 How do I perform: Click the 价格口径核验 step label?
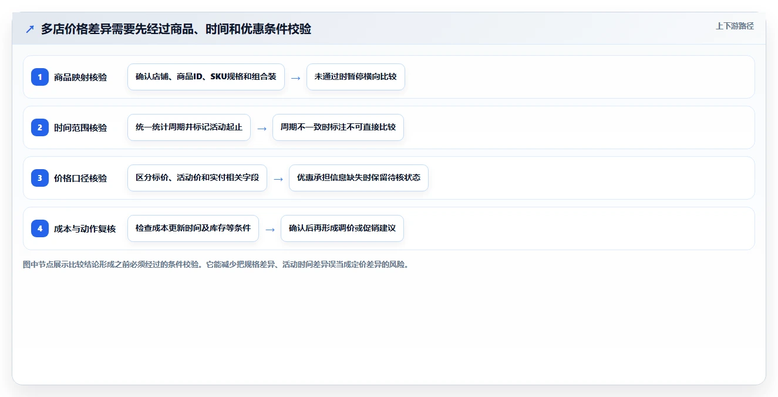80,178
